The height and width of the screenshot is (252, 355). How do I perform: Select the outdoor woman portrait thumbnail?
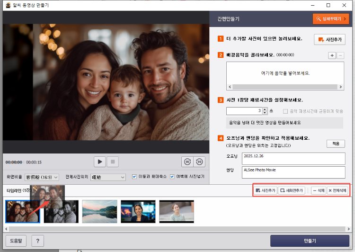point(177,212)
